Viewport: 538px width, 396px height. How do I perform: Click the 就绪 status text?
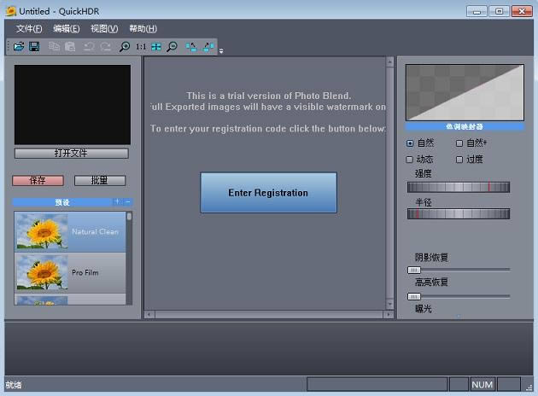[14, 385]
